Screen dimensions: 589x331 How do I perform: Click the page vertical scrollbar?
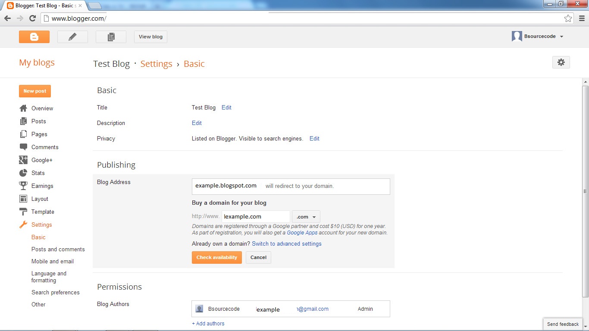tap(585, 191)
